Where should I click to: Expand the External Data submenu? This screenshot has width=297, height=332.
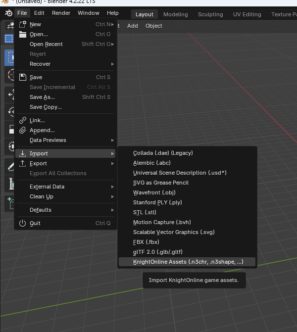tap(112, 187)
